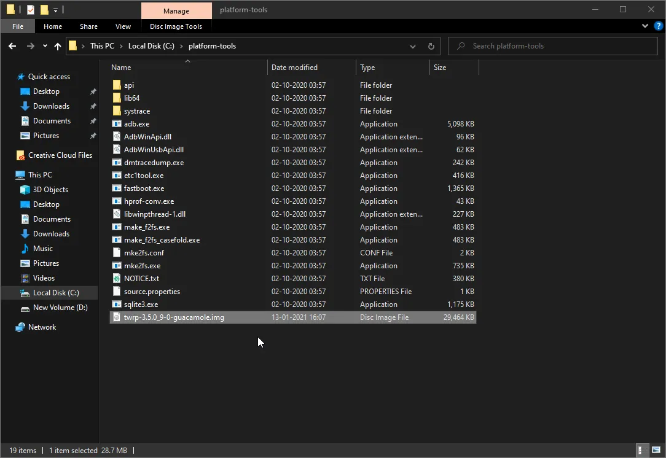Select the adb.exe application icon
This screenshot has height=458, width=666.
coord(117,123)
